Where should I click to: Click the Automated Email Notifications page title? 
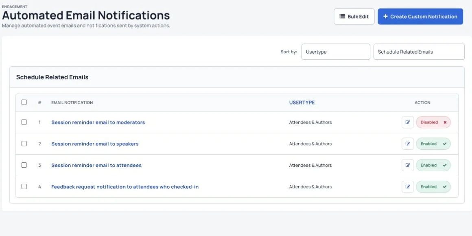86,15
